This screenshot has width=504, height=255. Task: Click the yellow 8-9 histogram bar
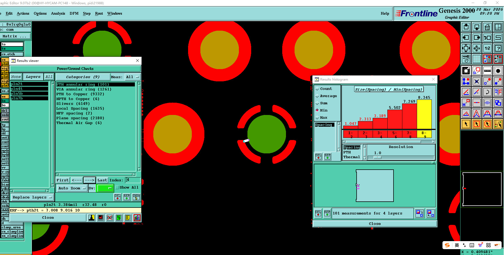click(x=424, y=114)
